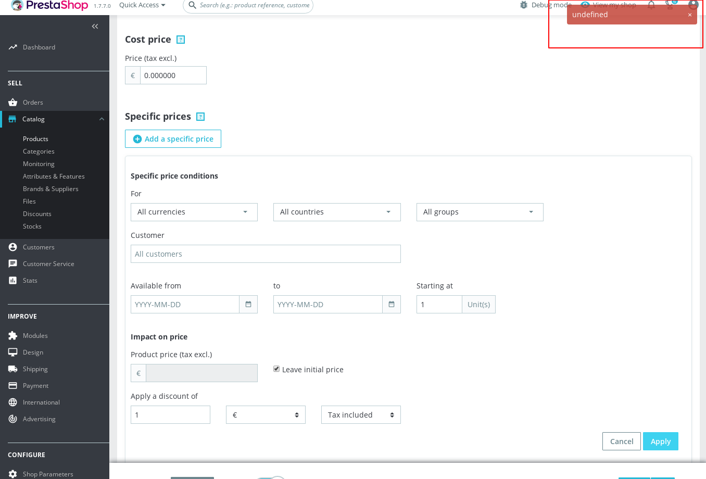Change the Tax included dropdown
This screenshot has height=479, width=706.
(361, 414)
